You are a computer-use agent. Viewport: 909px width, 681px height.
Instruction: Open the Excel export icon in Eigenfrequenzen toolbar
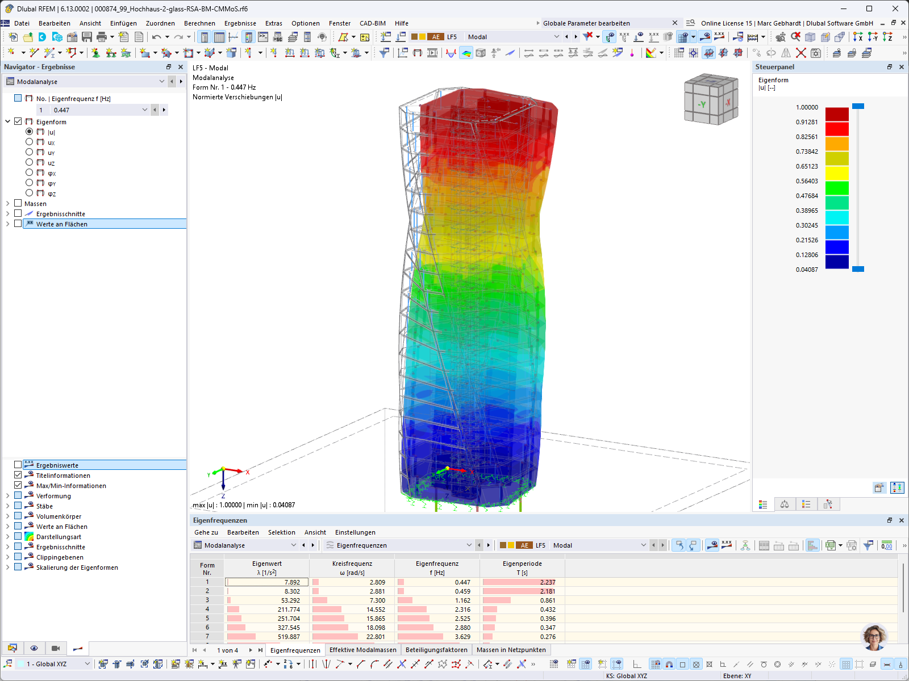click(x=829, y=545)
